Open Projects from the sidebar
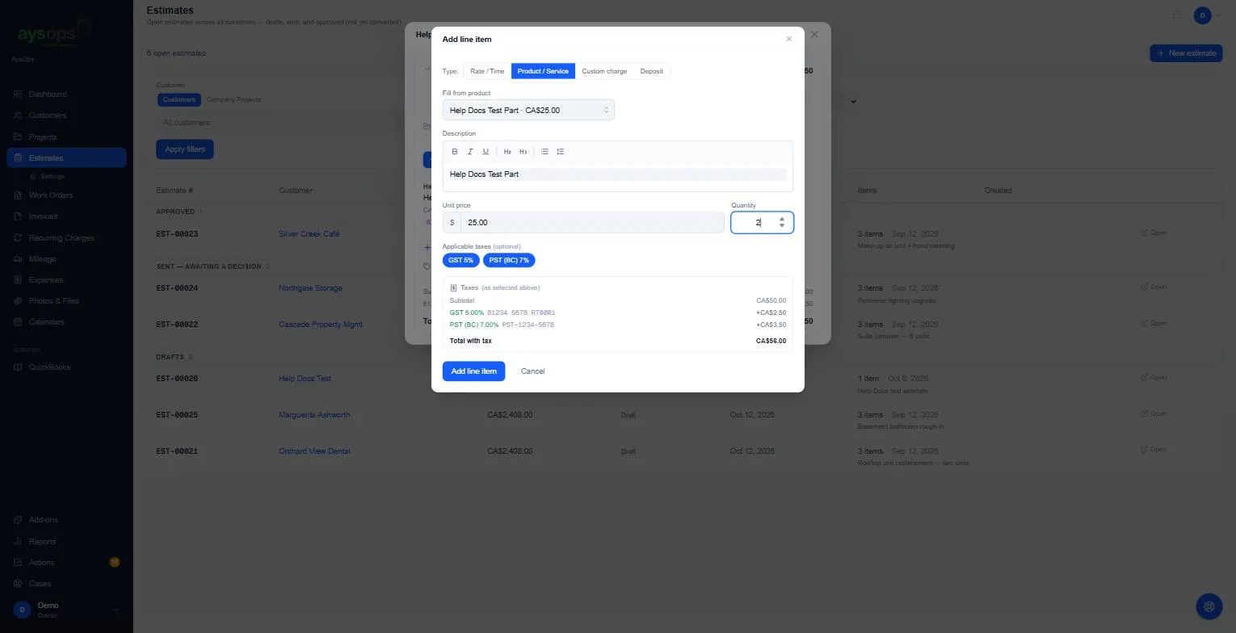This screenshot has width=1236, height=633. [43, 137]
